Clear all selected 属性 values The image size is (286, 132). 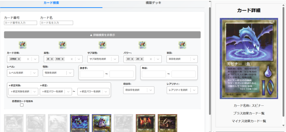(72, 59)
